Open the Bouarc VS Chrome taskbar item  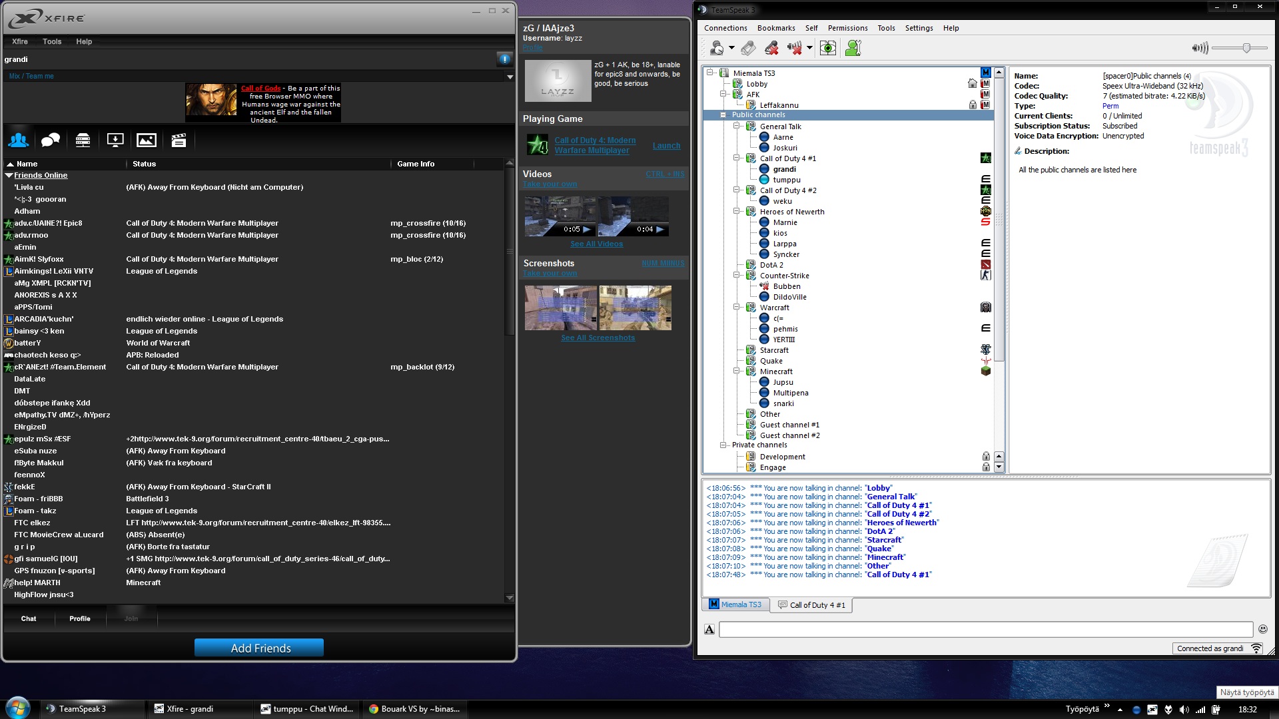click(x=414, y=709)
